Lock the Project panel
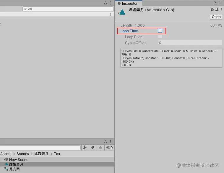The height and width of the screenshot is (173, 224). (105, 142)
